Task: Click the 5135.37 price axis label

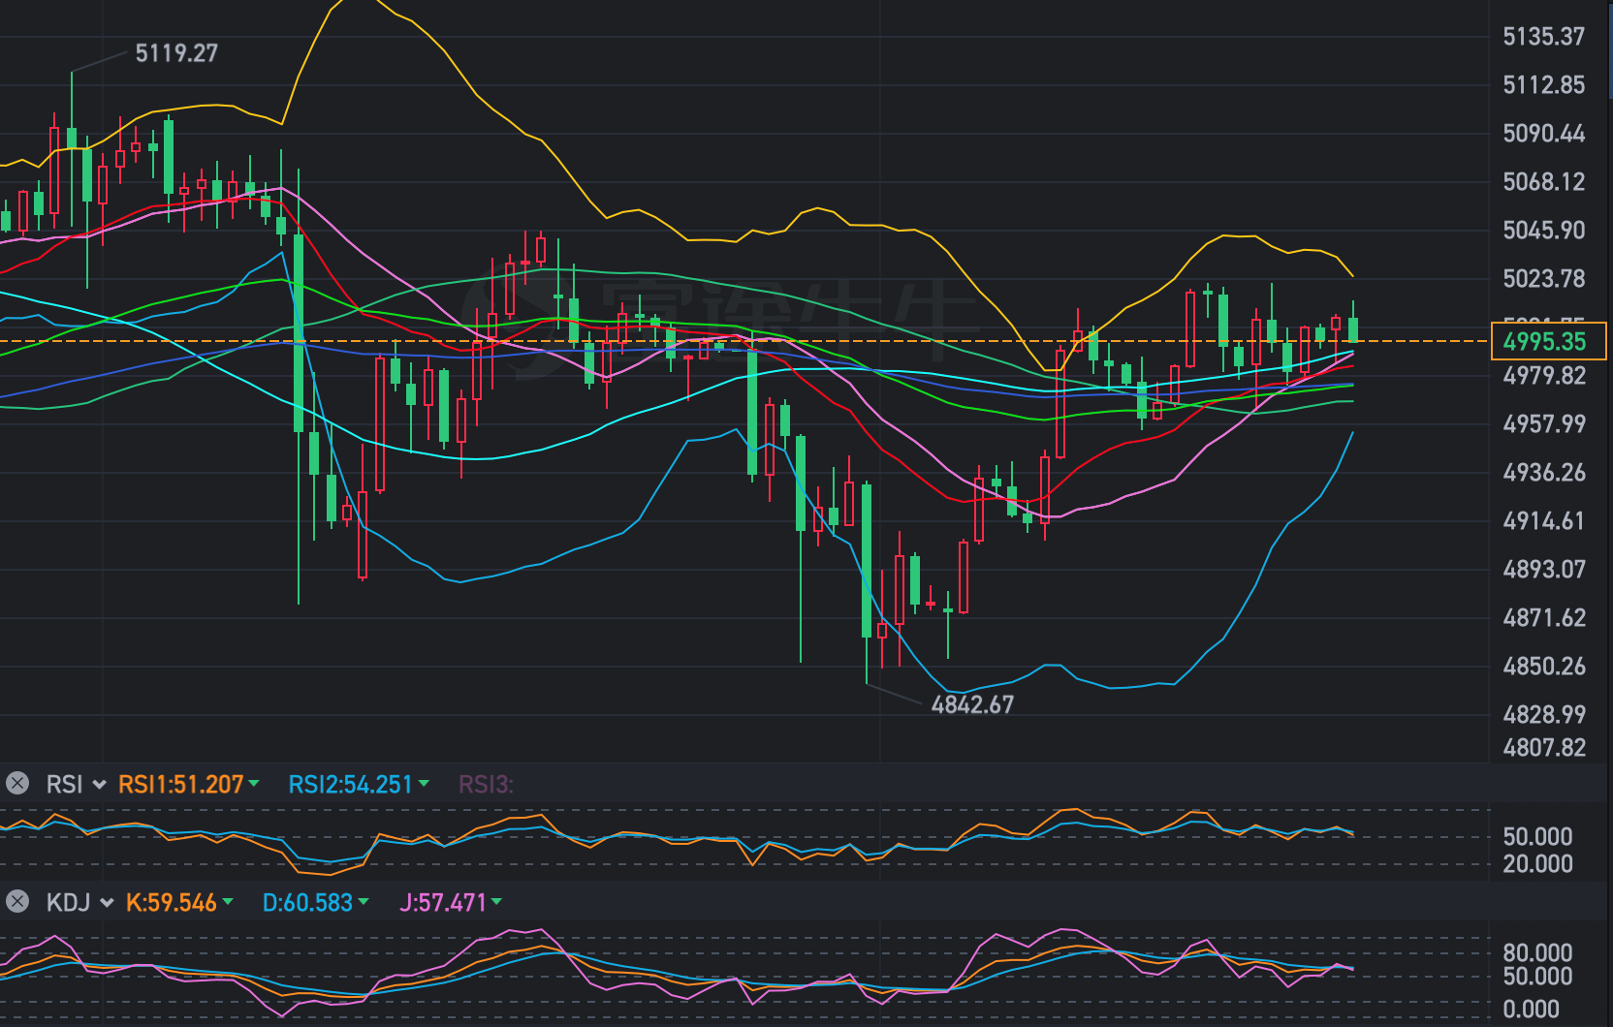Action: 1543,37
